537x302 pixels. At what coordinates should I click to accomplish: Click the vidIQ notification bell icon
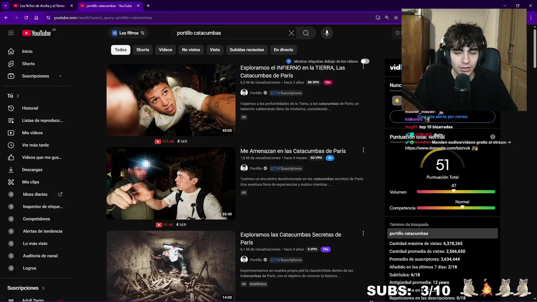coord(396,101)
